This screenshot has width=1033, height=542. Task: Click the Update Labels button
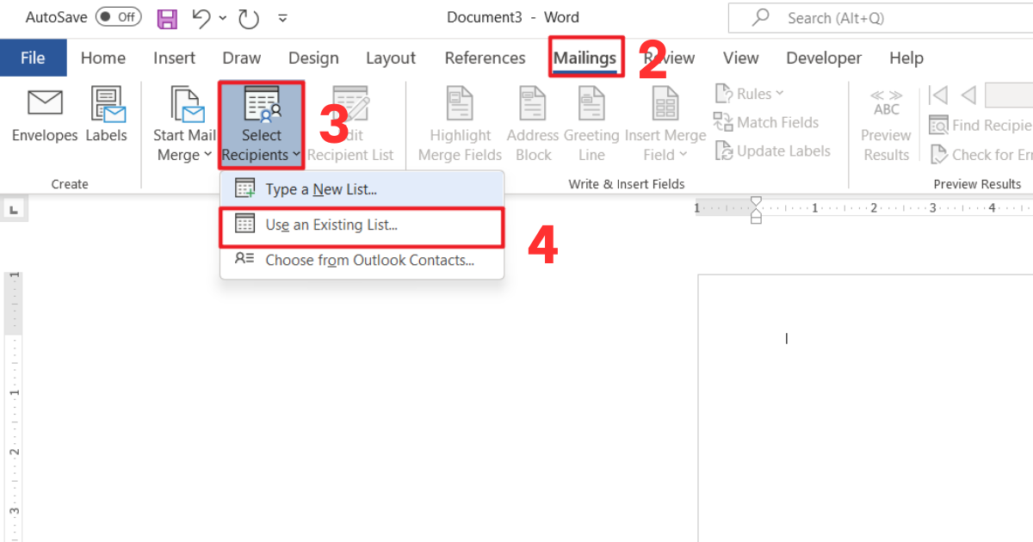(x=772, y=151)
